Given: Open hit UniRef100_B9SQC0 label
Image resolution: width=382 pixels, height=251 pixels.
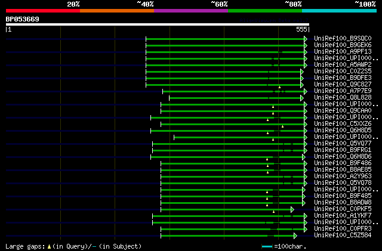Looking at the screenshot, I should [x=343, y=39].
